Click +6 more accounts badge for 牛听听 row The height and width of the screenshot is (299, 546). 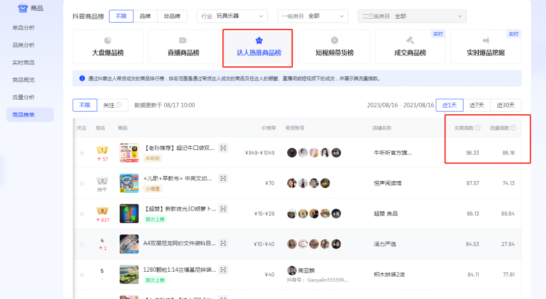click(336, 153)
